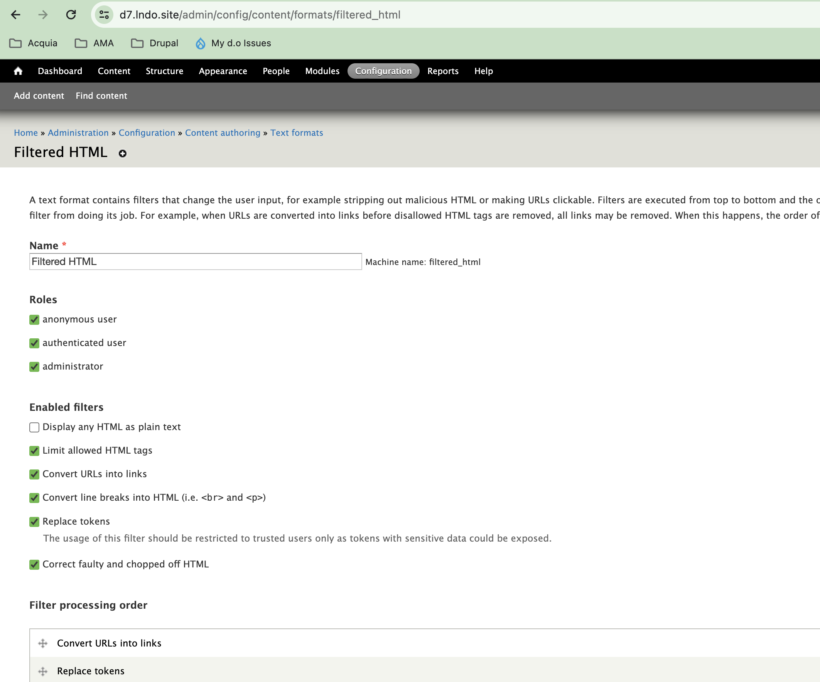Open the Configuration menu in admin toolbar
Screen dimensions: 820x682
(x=383, y=71)
